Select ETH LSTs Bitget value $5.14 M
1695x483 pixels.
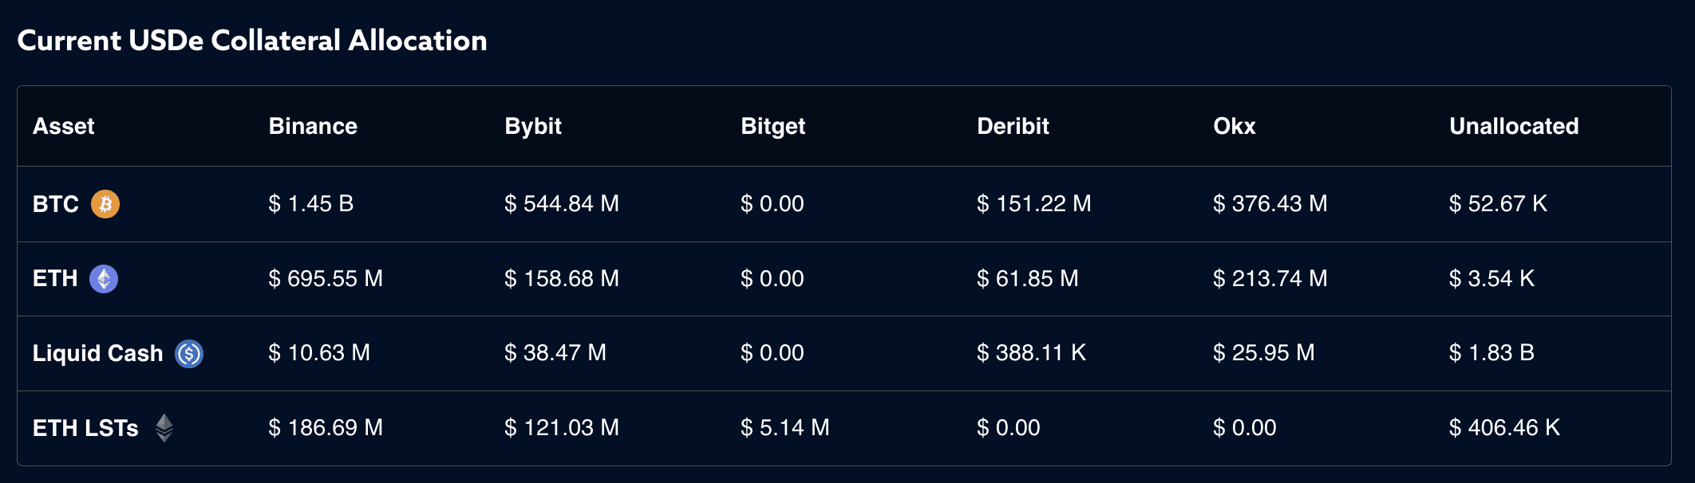785,428
